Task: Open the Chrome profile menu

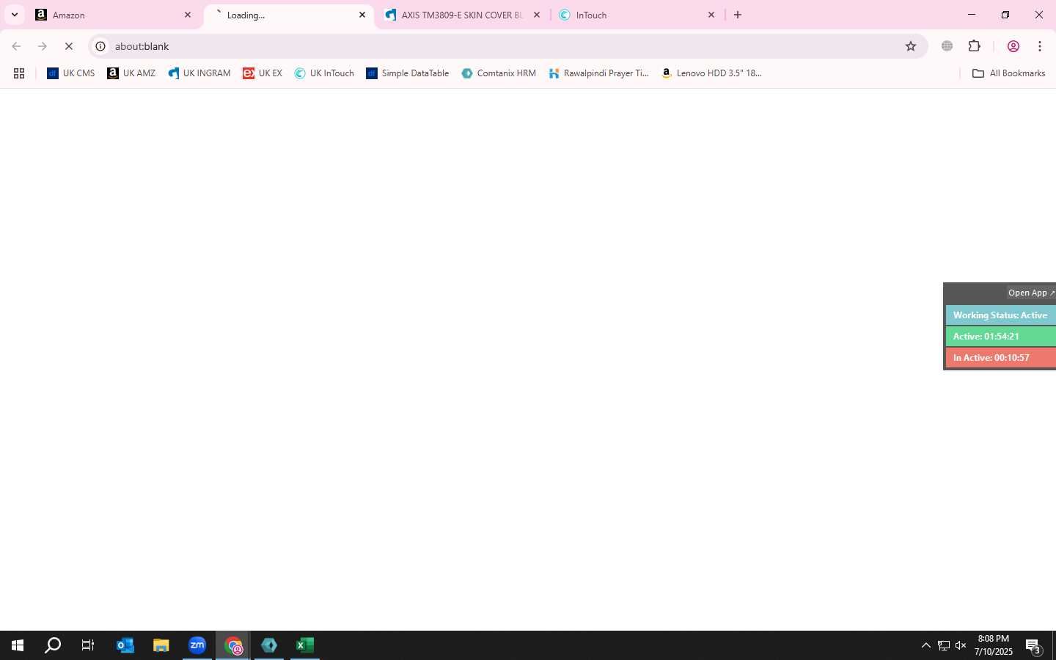Action: [x=1013, y=46]
